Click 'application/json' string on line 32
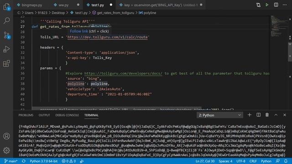This screenshot has height=164, width=292. pos(118,53)
